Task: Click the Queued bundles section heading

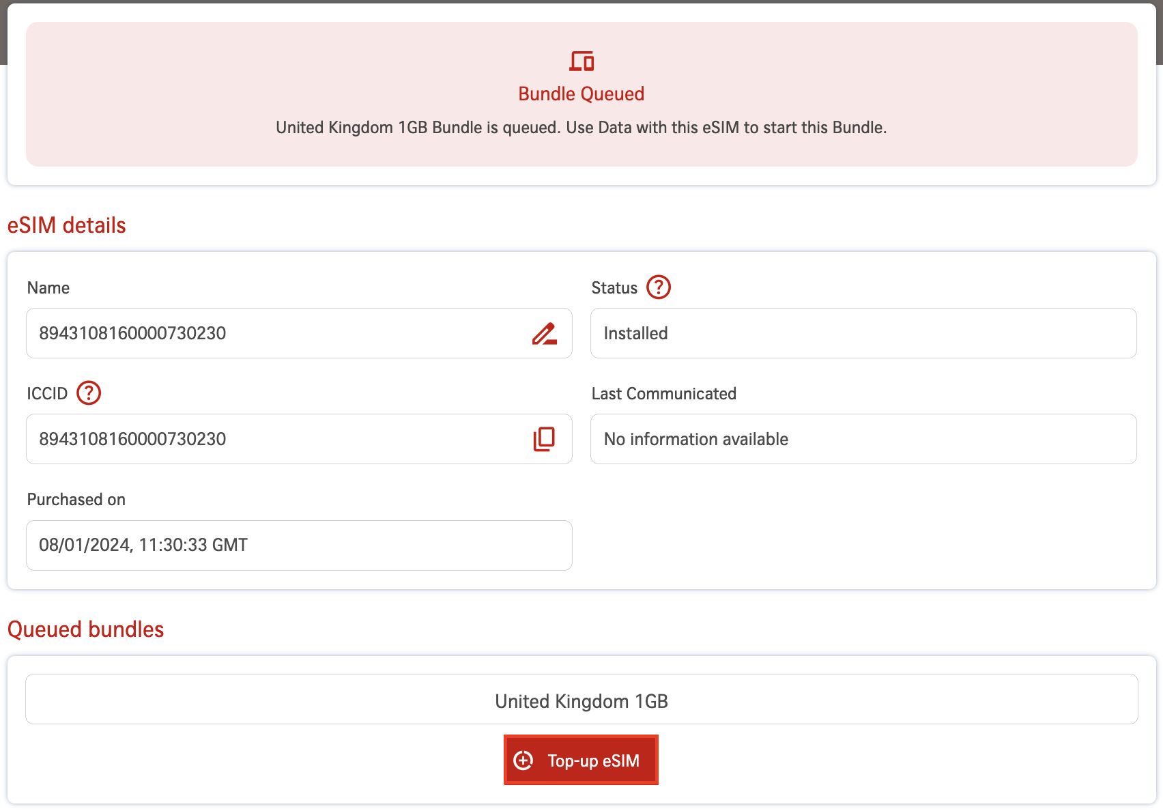Action: point(86,629)
